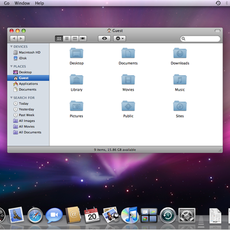Open the Desktop folder
Viewport: 230px width, 230px height.
click(76, 53)
